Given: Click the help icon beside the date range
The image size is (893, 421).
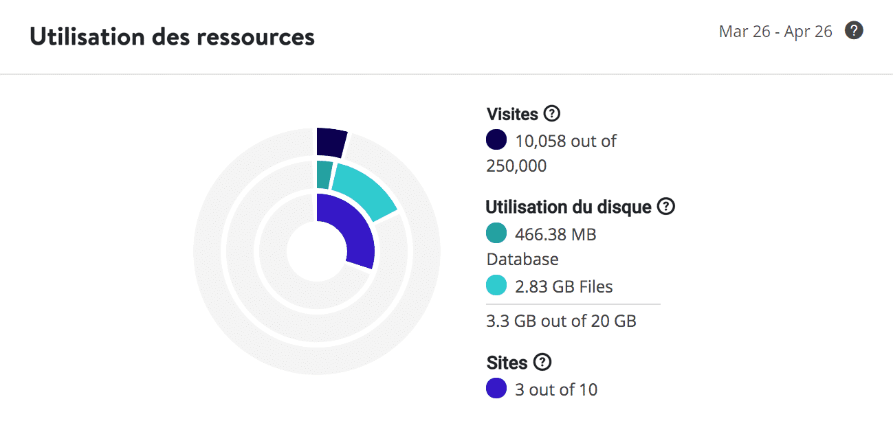Looking at the screenshot, I should click(x=854, y=31).
